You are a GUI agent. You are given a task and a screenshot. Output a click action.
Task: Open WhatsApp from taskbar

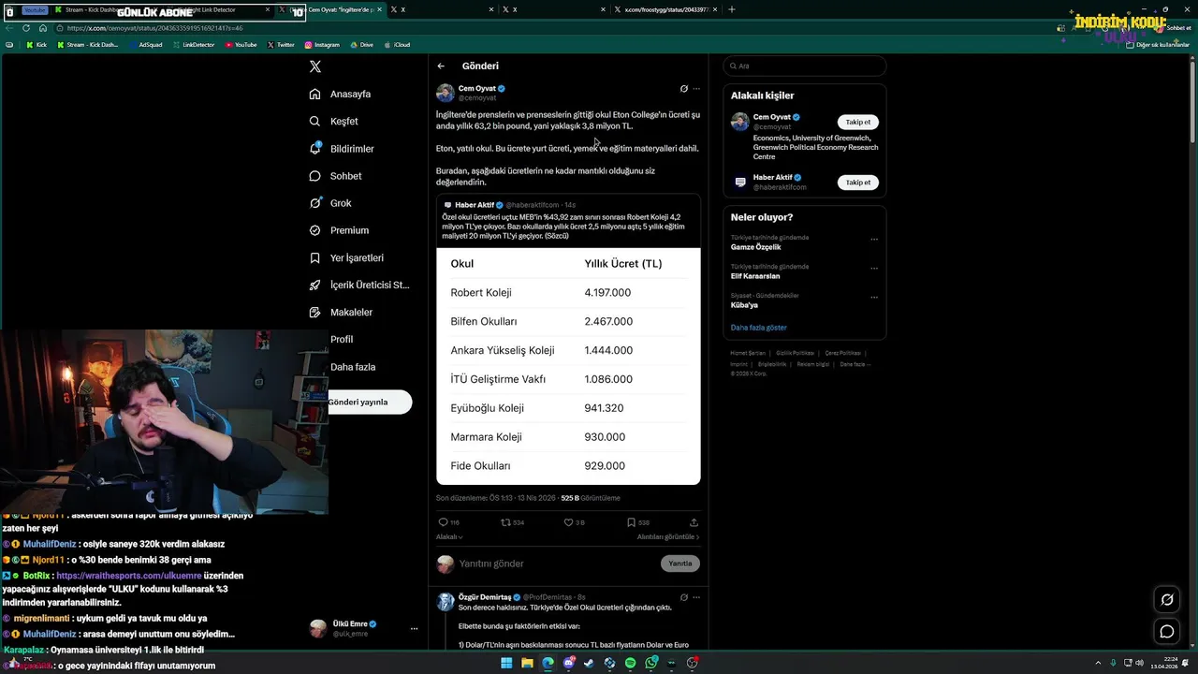650,663
